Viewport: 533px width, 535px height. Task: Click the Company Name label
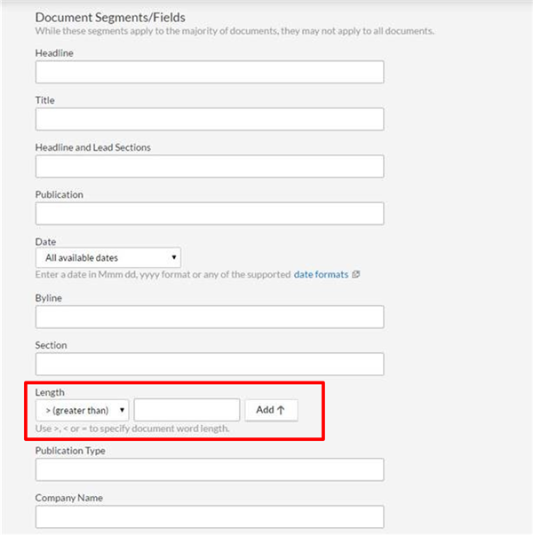[68, 498]
